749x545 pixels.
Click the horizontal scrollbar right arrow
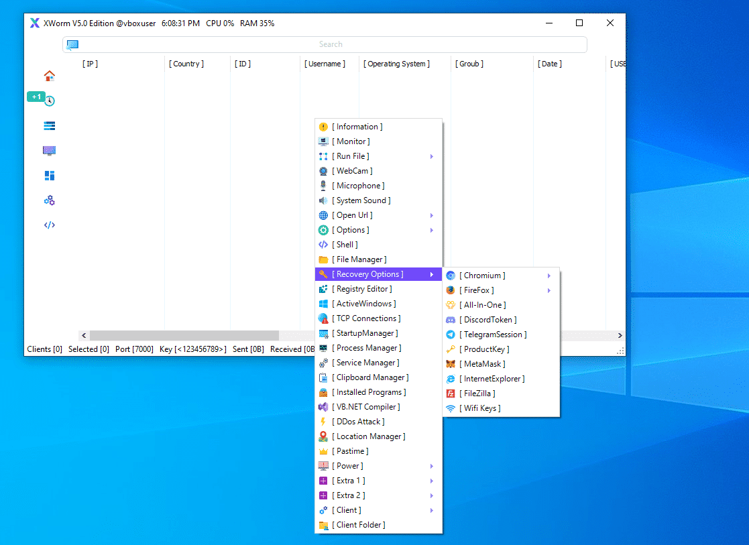(x=620, y=335)
